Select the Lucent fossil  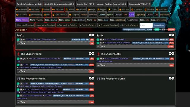[x=113, y=9]
